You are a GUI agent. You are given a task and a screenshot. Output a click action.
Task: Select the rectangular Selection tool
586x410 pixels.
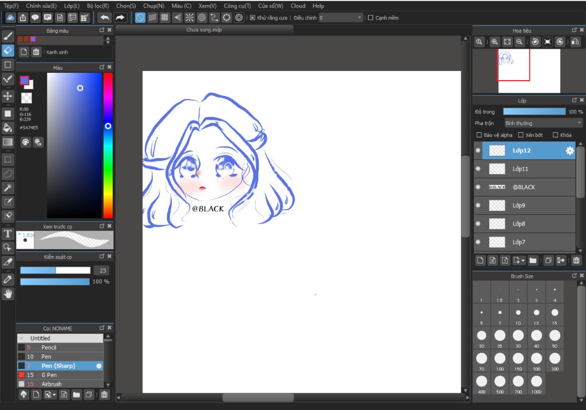pyautogui.click(x=8, y=160)
